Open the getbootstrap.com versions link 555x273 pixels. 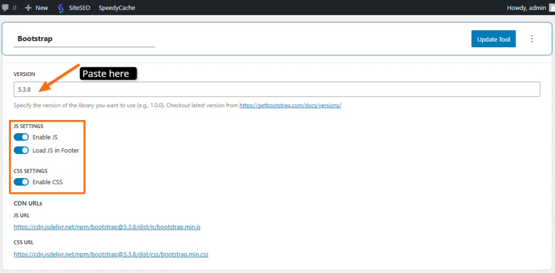point(291,105)
